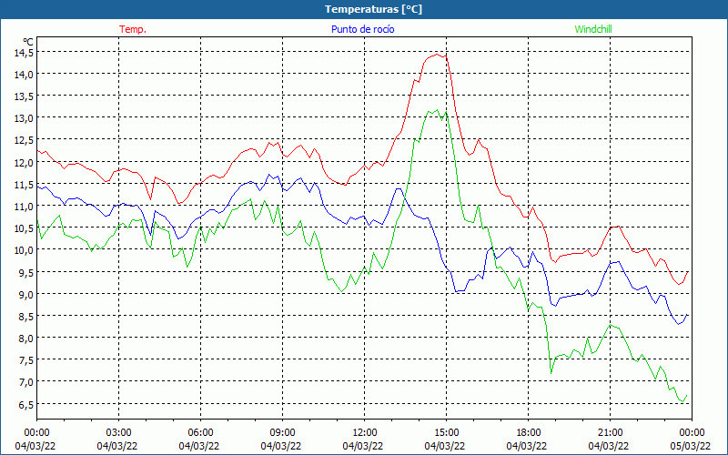
Task: Click the 06:00 time axis label
Action: pyautogui.click(x=200, y=433)
